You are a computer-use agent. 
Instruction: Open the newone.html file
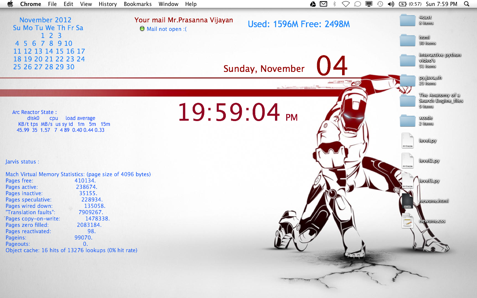407,200
